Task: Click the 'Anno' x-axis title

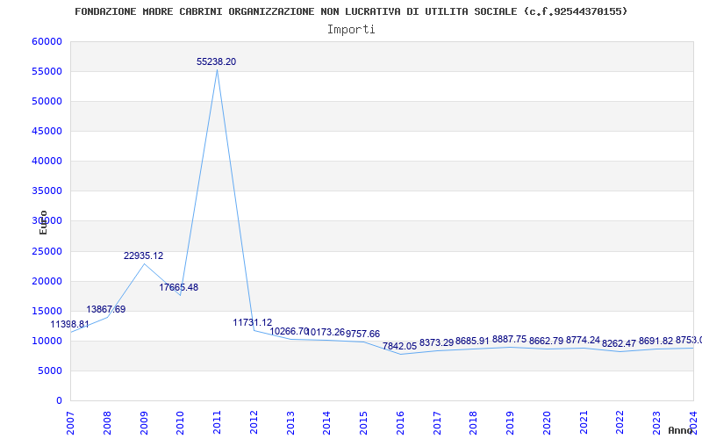Action: pos(681,430)
